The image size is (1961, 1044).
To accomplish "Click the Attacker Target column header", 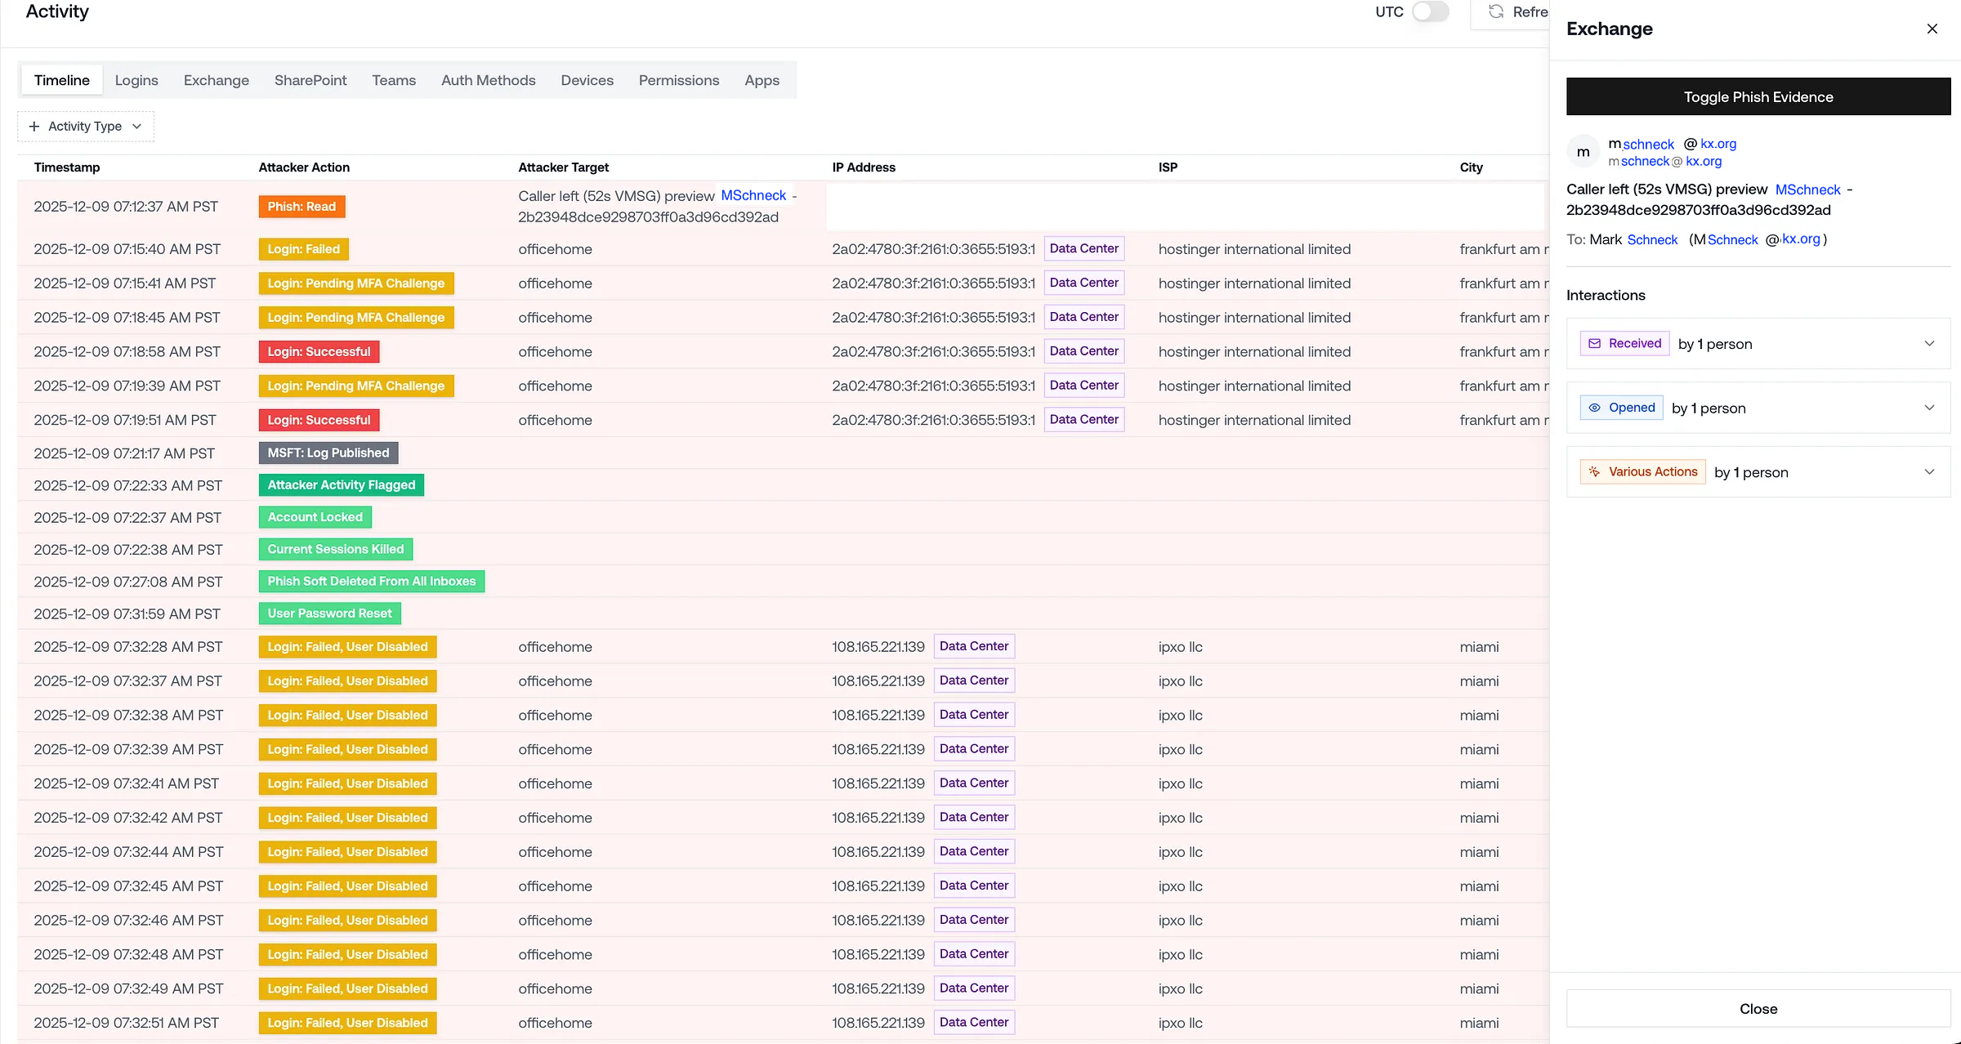I will pyautogui.click(x=564, y=167).
